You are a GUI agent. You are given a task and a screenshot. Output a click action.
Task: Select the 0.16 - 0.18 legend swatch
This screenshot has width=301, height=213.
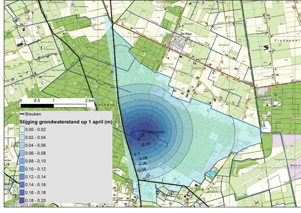(x=22, y=192)
